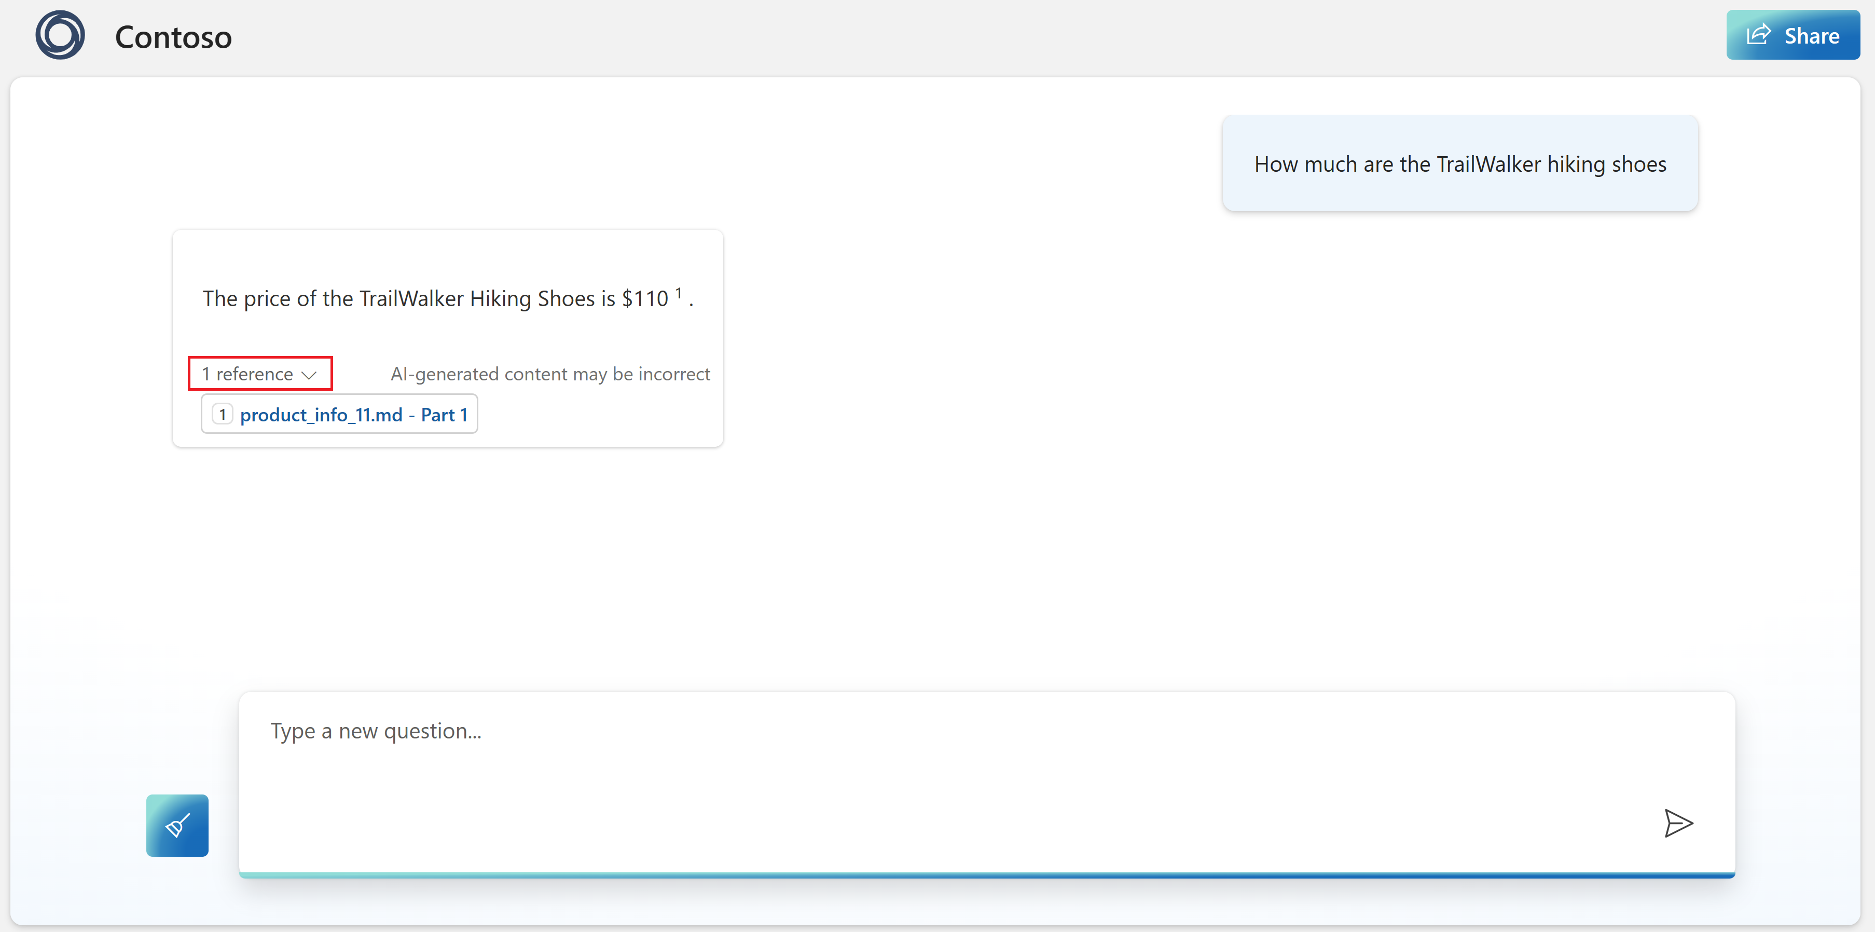Click the $110 price in the answer
Screen dimensions: 1875x932
pos(645,298)
